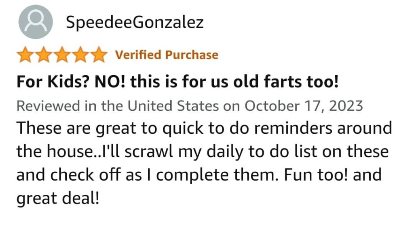
Task: Click the text 'the house..I'll scrawl'
Action: click(95, 151)
